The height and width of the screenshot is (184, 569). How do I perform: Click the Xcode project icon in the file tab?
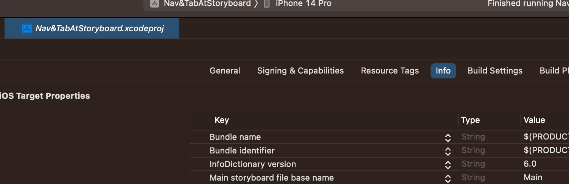(27, 29)
